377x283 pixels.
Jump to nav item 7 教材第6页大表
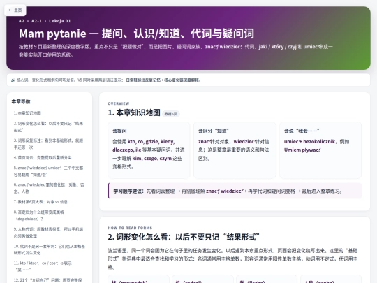[x=40, y=202]
